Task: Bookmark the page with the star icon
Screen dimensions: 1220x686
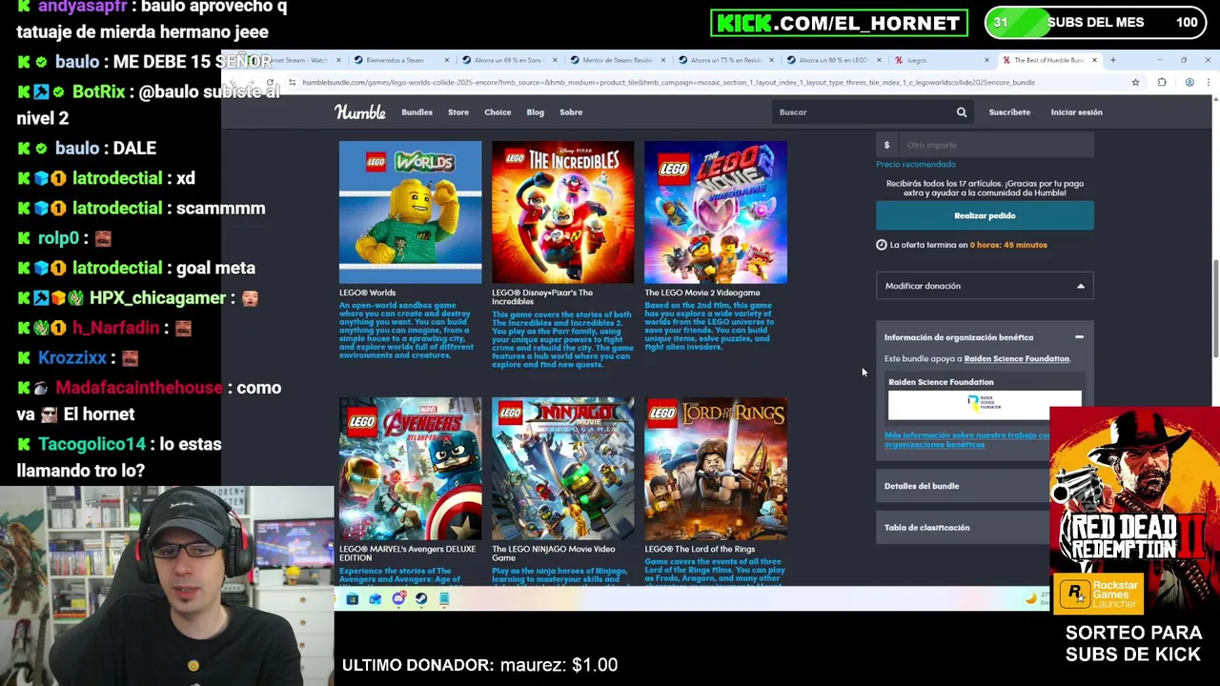Action: pyautogui.click(x=1135, y=82)
